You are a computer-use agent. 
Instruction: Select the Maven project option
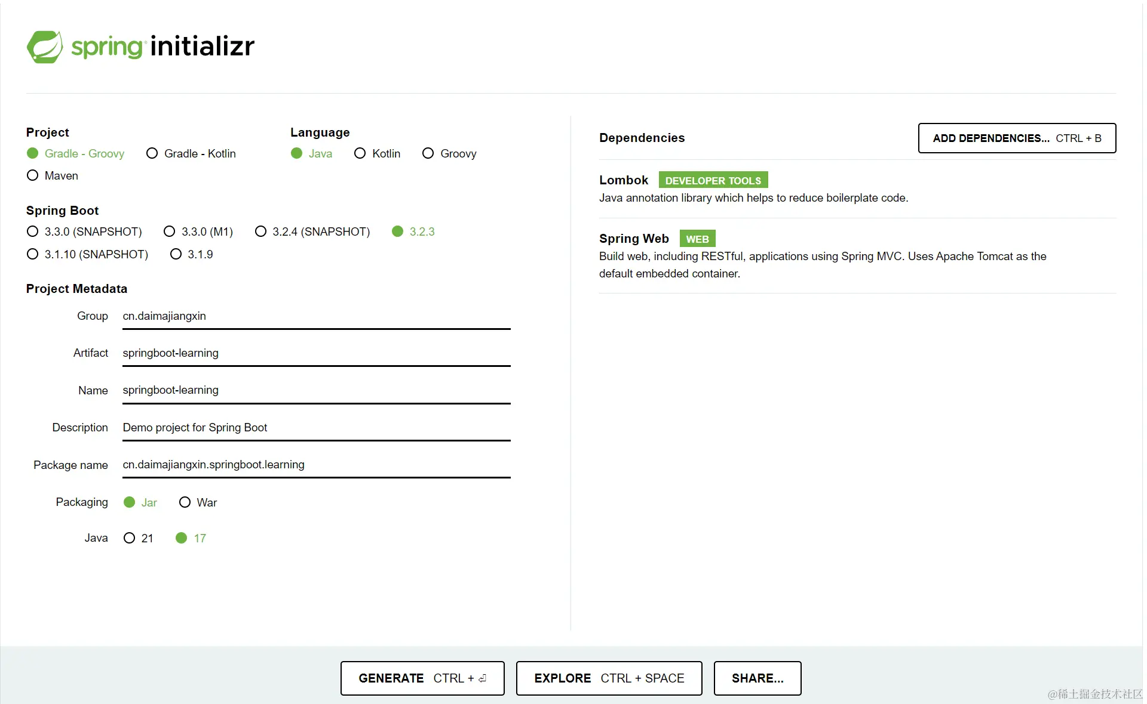(x=33, y=175)
